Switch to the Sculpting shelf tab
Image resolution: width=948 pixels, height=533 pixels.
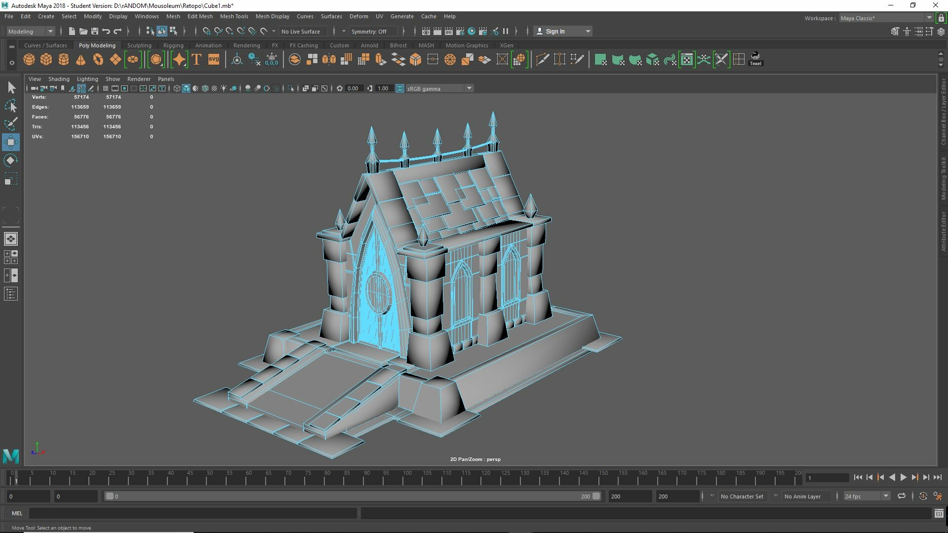pyautogui.click(x=139, y=45)
